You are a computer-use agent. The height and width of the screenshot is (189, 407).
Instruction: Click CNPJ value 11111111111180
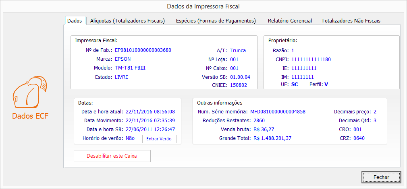(x=311, y=60)
